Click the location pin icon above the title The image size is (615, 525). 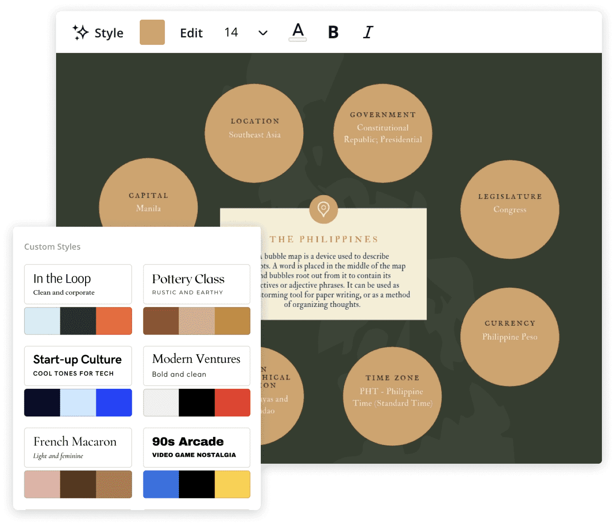click(x=323, y=210)
